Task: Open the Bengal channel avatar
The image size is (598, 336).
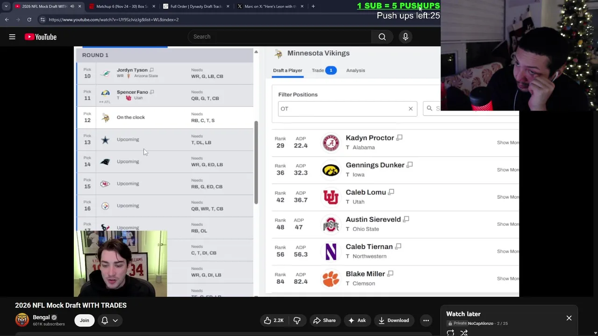Action: [x=22, y=320]
